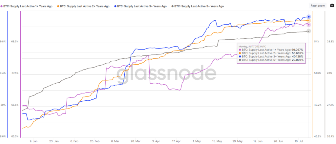Click the blue legend dot for 3+ Years

[115, 6]
